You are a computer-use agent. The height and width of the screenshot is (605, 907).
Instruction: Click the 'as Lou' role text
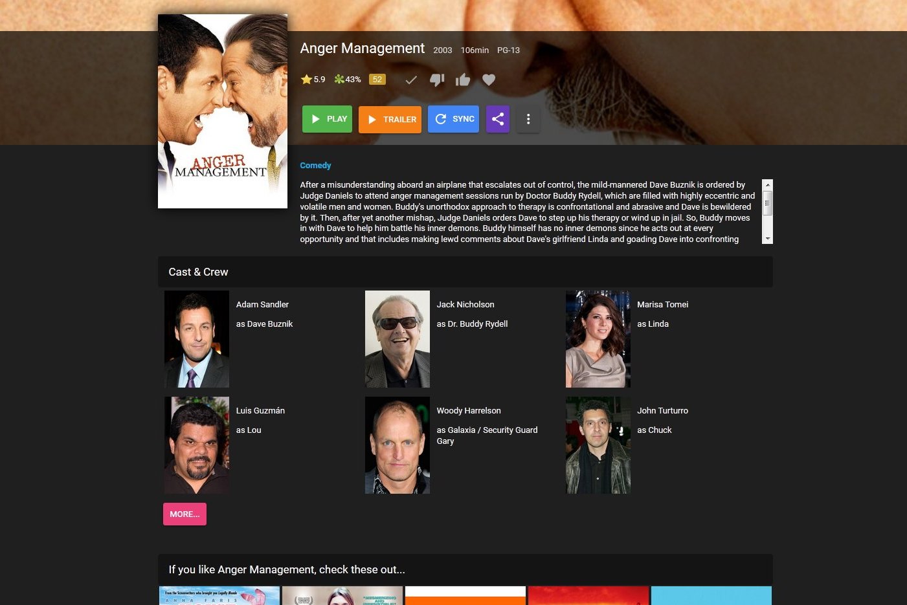(x=249, y=430)
